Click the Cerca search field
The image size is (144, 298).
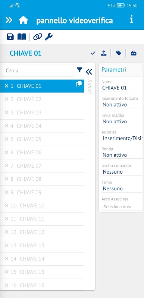click(x=37, y=70)
